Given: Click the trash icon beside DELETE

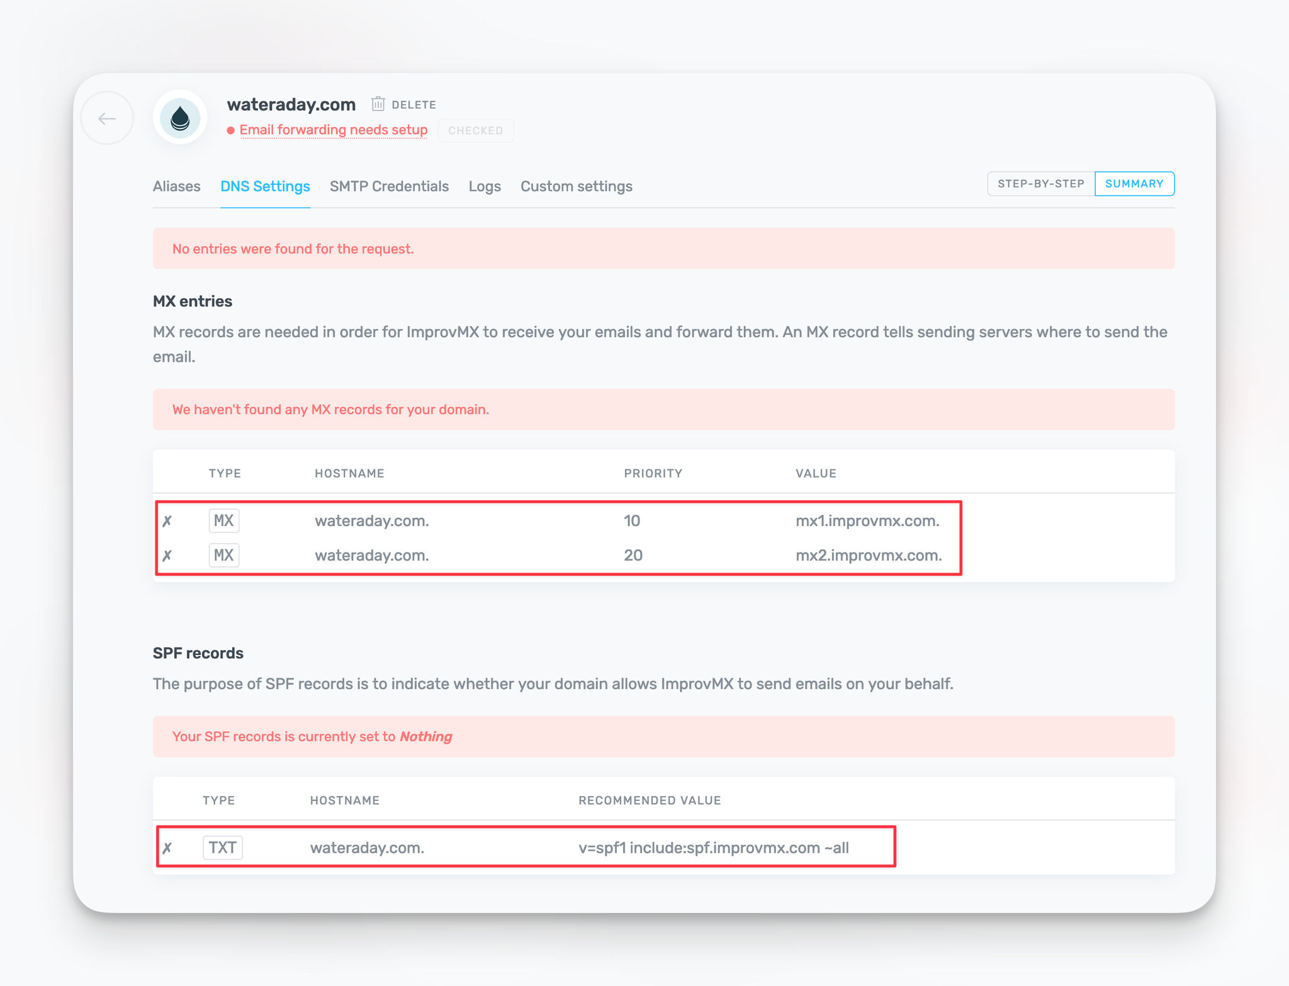Looking at the screenshot, I should [378, 104].
